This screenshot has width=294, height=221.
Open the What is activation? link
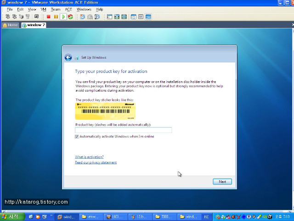click(89, 157)
